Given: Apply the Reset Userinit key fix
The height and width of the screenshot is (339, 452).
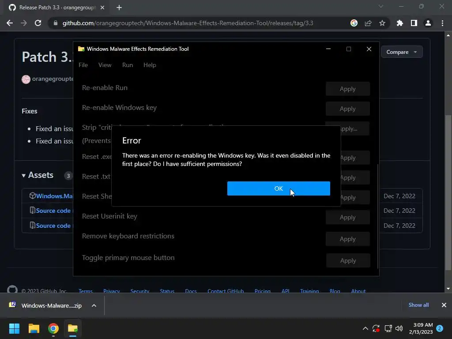Looking at the screenshot, I should pos(348,217).
